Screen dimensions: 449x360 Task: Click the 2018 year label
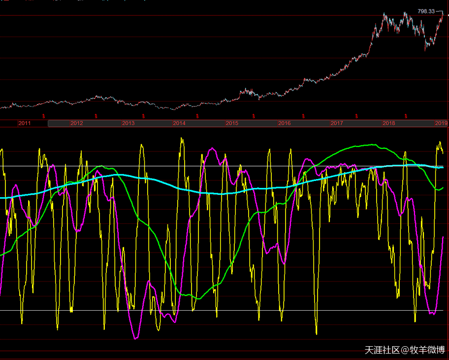(x=388, y=123)
